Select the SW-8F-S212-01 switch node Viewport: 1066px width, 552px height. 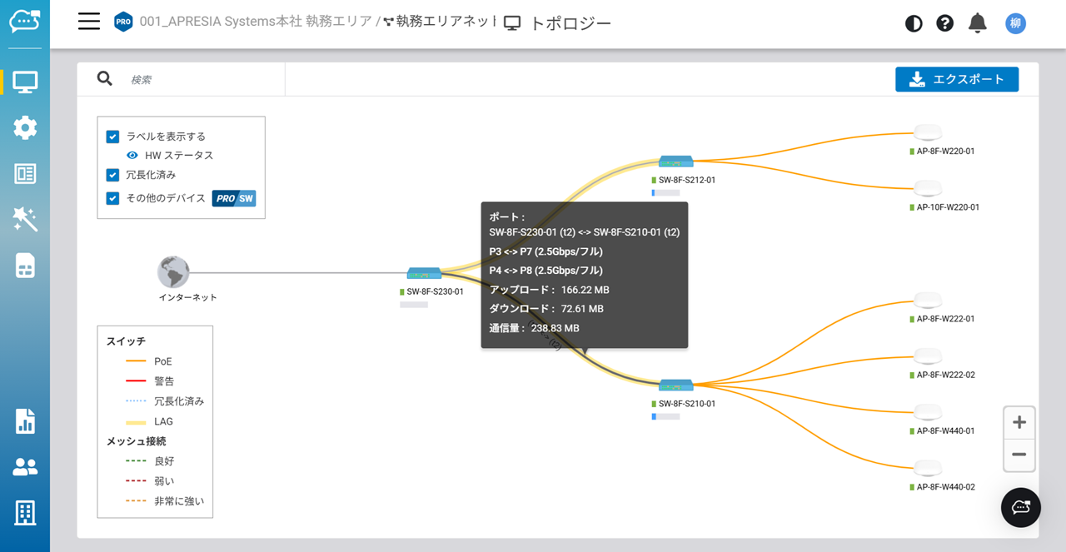click(x=675, y=162)
